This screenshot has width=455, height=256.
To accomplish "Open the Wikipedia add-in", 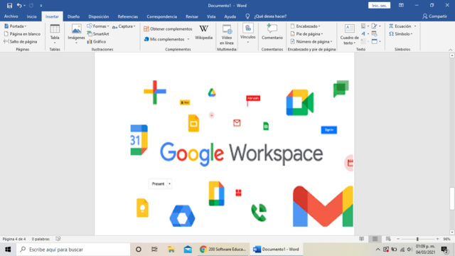I will (204, 32).
